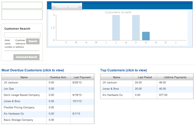Click the September bar in growth chart

point(136,28)
